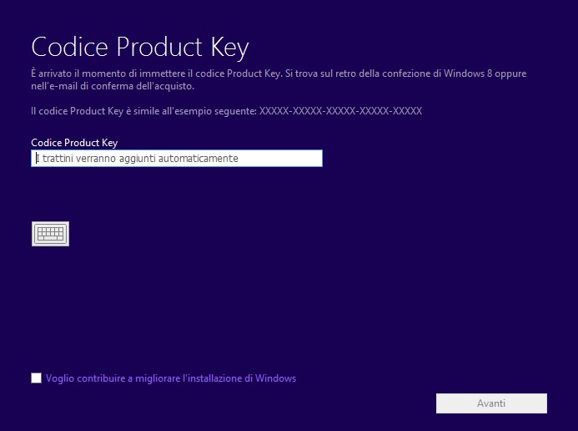Screen dimensions: 578x431
Task: Click the 'Codice Product Key' large heading
Action: tap(140, 46)
